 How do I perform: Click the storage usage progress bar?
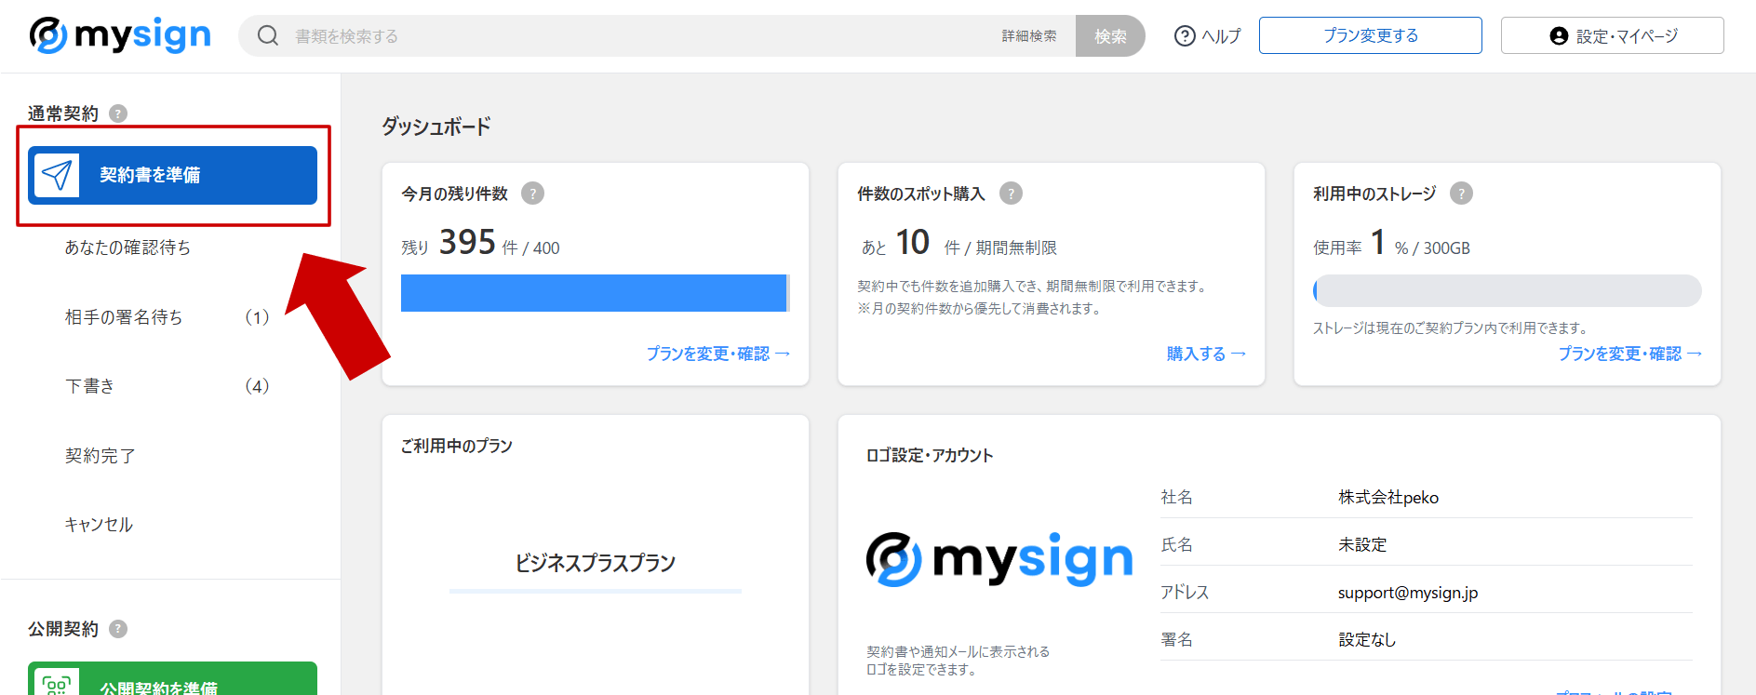(x=1508, y=290)
